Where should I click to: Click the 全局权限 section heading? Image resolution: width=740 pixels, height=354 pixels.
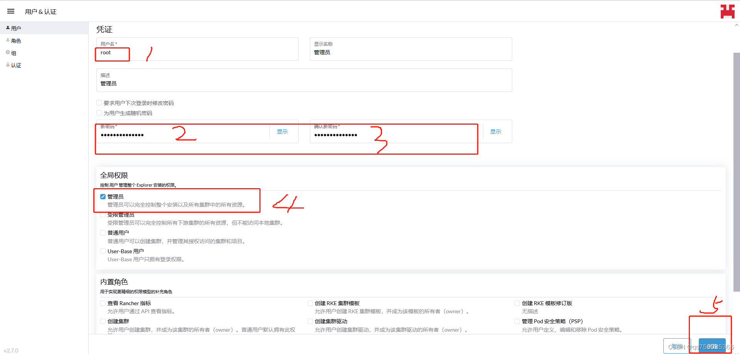pos(114,175)
